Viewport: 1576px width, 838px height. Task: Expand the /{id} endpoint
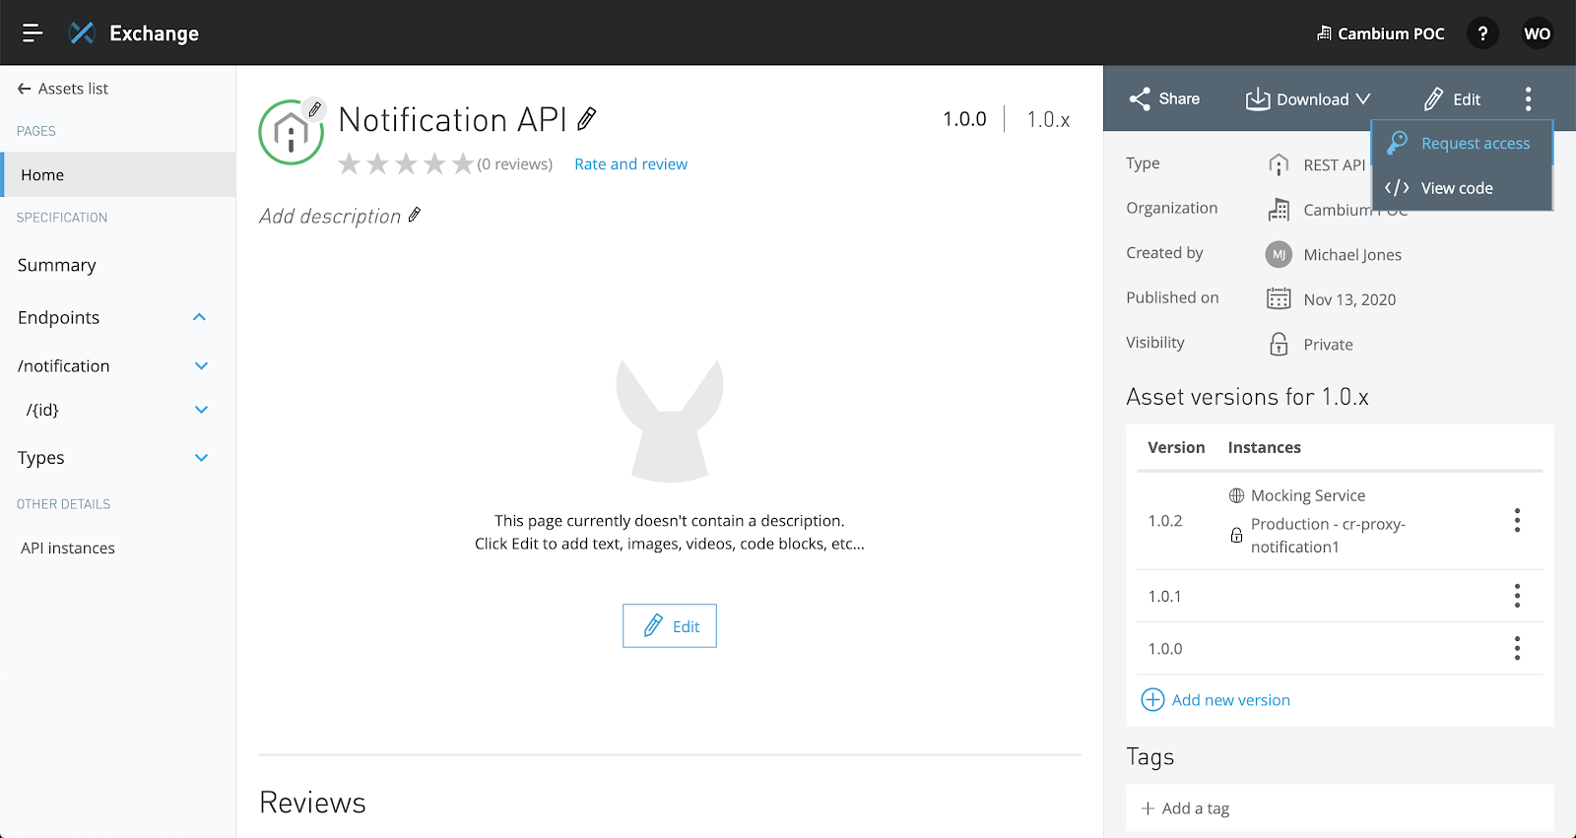201,410
